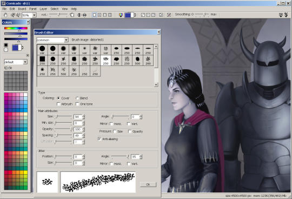
Task: Select the Cover coloring option
Action: pyautogui.click(x=58, y=98)
